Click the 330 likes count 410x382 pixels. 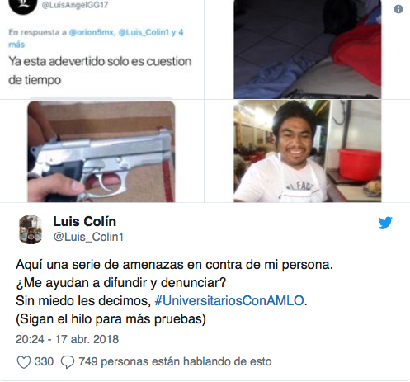click(x=44, y=361)
